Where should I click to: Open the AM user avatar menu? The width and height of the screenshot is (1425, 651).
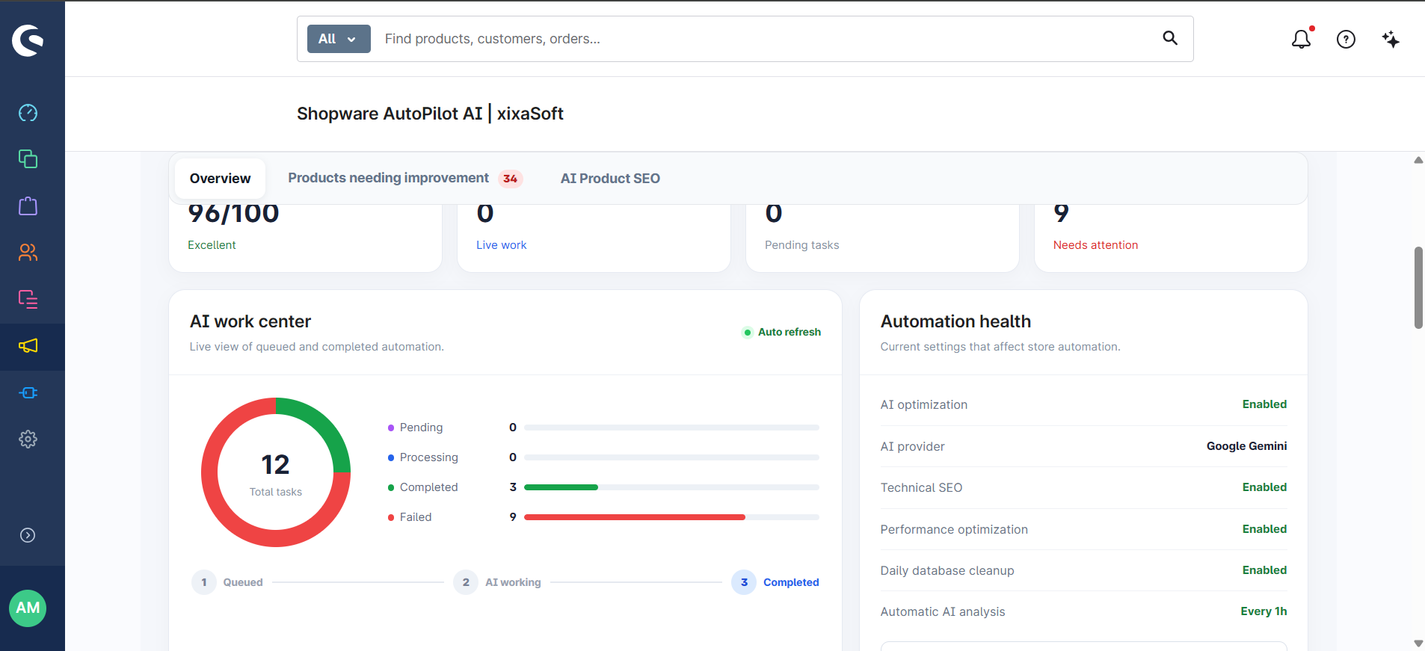click(28, 608)
